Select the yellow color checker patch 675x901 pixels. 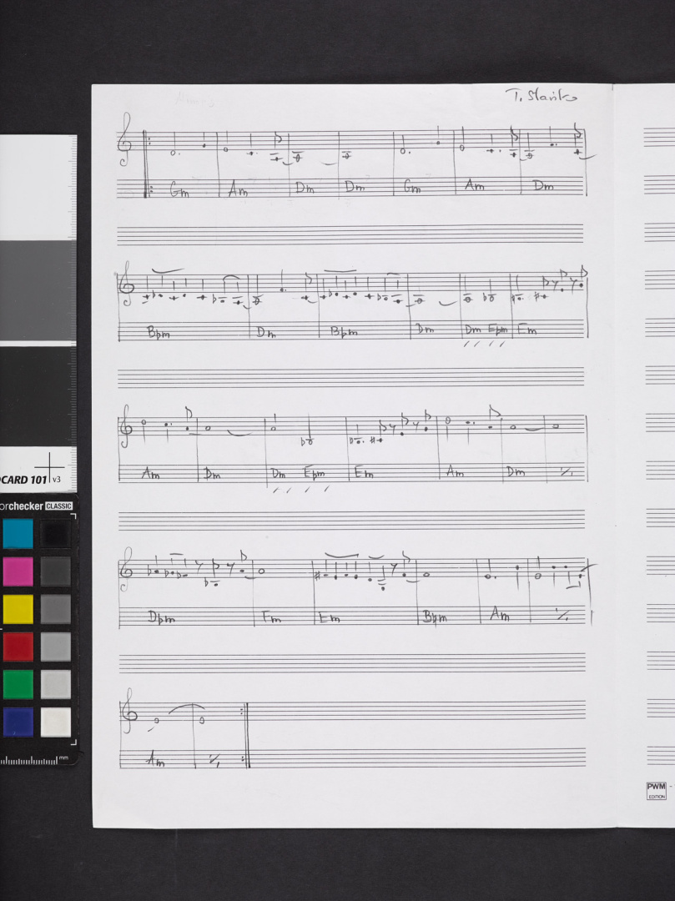[18, 609]
